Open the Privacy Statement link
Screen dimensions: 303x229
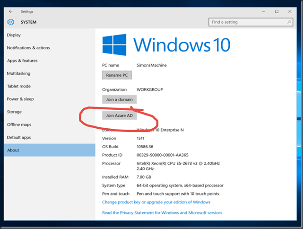(162, 213)
